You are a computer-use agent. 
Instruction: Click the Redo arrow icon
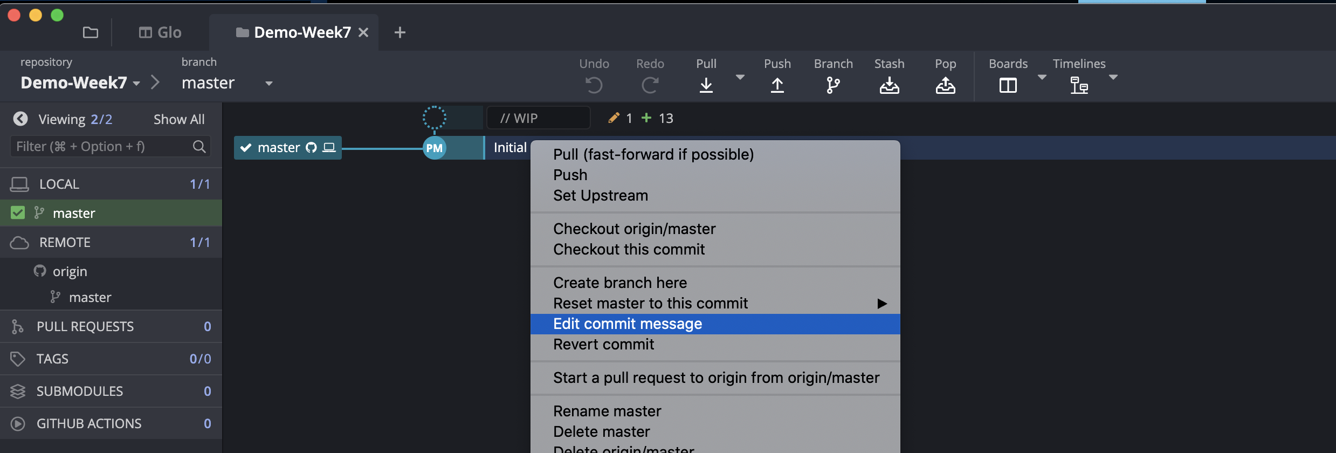coord(650,85)
